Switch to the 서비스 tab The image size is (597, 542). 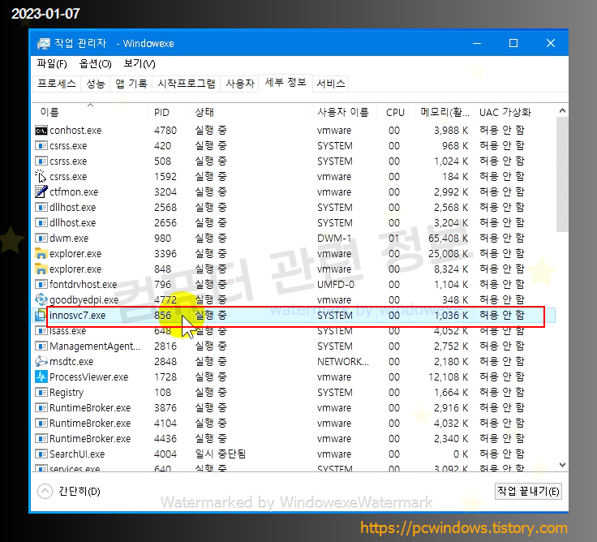pyautogui.click(x=330, y=84)
